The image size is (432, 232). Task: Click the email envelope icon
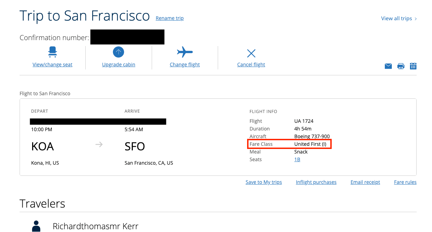coord(388,66)
